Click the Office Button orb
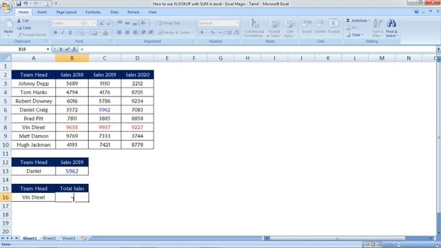The width and height of the screenshot is (441, 248). pyautogui.click(x=6, y=6)
